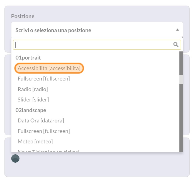Select Data Ora [data-ora] option

click(x=41, y=121)
